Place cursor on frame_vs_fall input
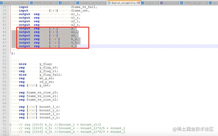This screenshot has height=136, width=218. pyautogui.click(x=84, y=7)
